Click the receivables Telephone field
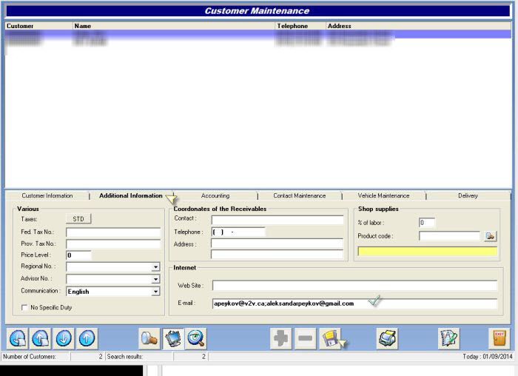 238,232
